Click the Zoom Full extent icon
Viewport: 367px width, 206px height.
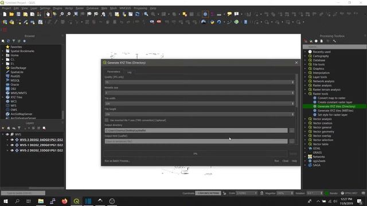coord(76,14)
